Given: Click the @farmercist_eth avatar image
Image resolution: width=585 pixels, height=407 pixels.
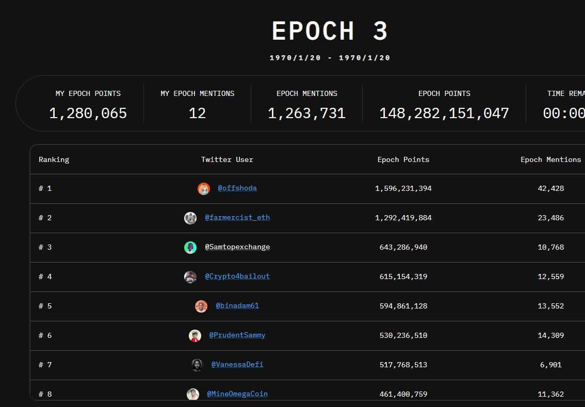Looking at the screenshot, I should (x=190, y=218).
